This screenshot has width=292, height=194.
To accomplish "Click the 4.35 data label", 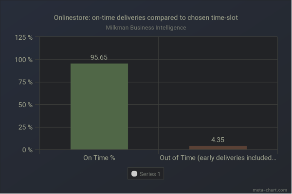I will 218,140.
